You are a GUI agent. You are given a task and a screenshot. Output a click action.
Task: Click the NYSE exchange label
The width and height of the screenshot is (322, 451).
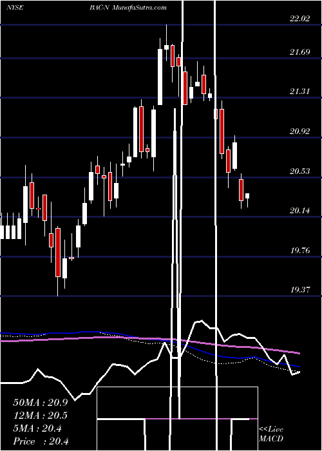coord(15,8)
